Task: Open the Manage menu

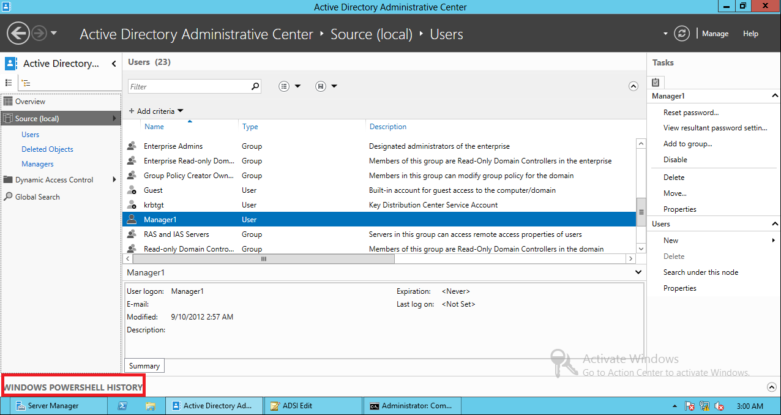Action: pos(715,34)
